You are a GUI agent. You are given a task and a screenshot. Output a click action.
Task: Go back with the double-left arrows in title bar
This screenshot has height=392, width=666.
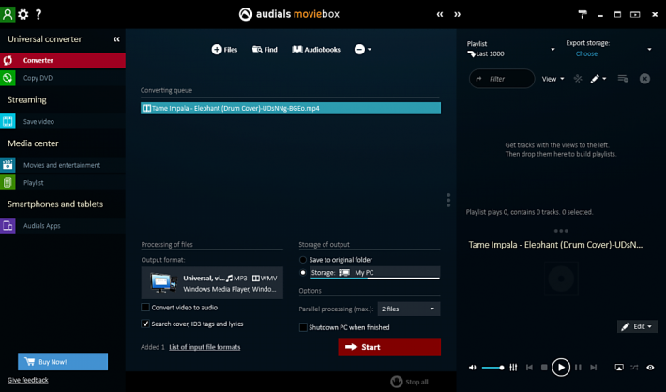[440, 14]
